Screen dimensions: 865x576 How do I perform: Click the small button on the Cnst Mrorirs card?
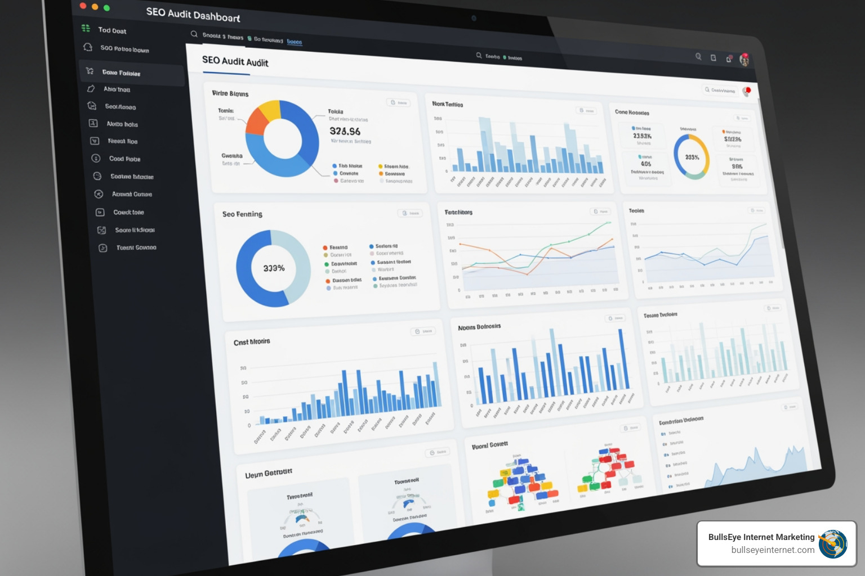tap(423, 331)
